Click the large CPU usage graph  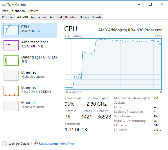tap(113, 64)
